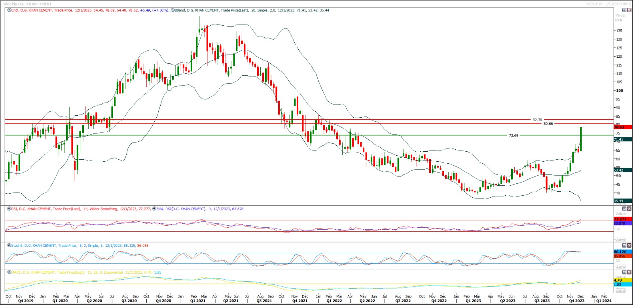Maximize the price chart pane
The height and width of the screenshot is (305, 633).
[x=624, y=10]
